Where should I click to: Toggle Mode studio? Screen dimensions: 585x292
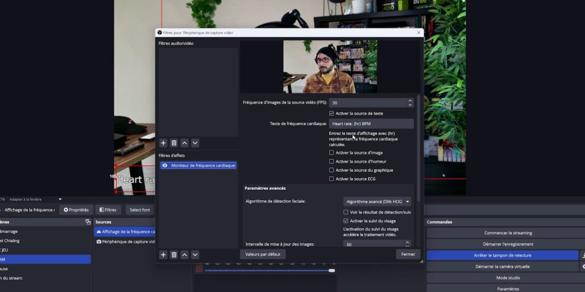pos(508,278)
